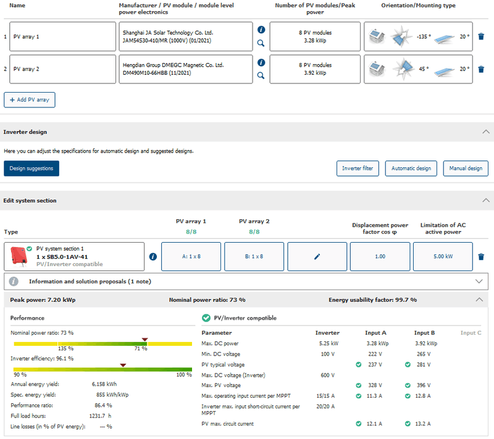Image resolution: width=494 pixels, height=439 pixels.
Task: Expand Information and solution proposals note
Action: pyautogui.click(x=480, y=281)
